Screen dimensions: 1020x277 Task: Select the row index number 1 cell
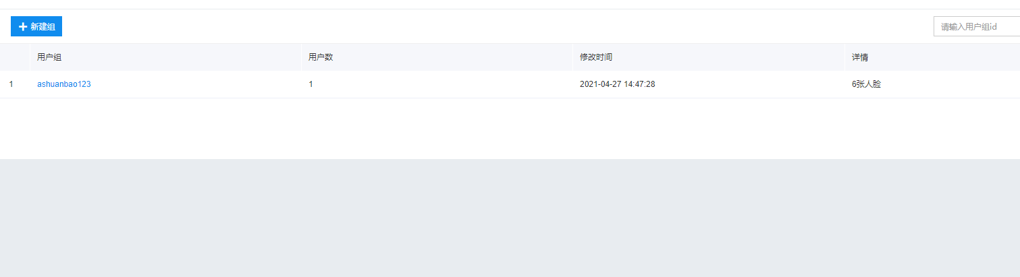tap(11, 84)
